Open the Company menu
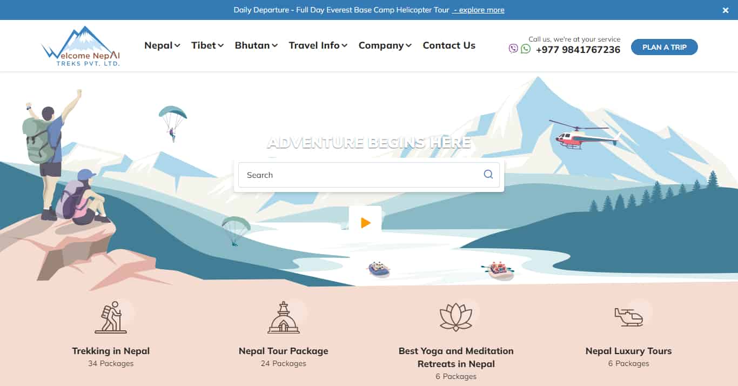This screenshot has height=386, width=738. pos(385,45)
